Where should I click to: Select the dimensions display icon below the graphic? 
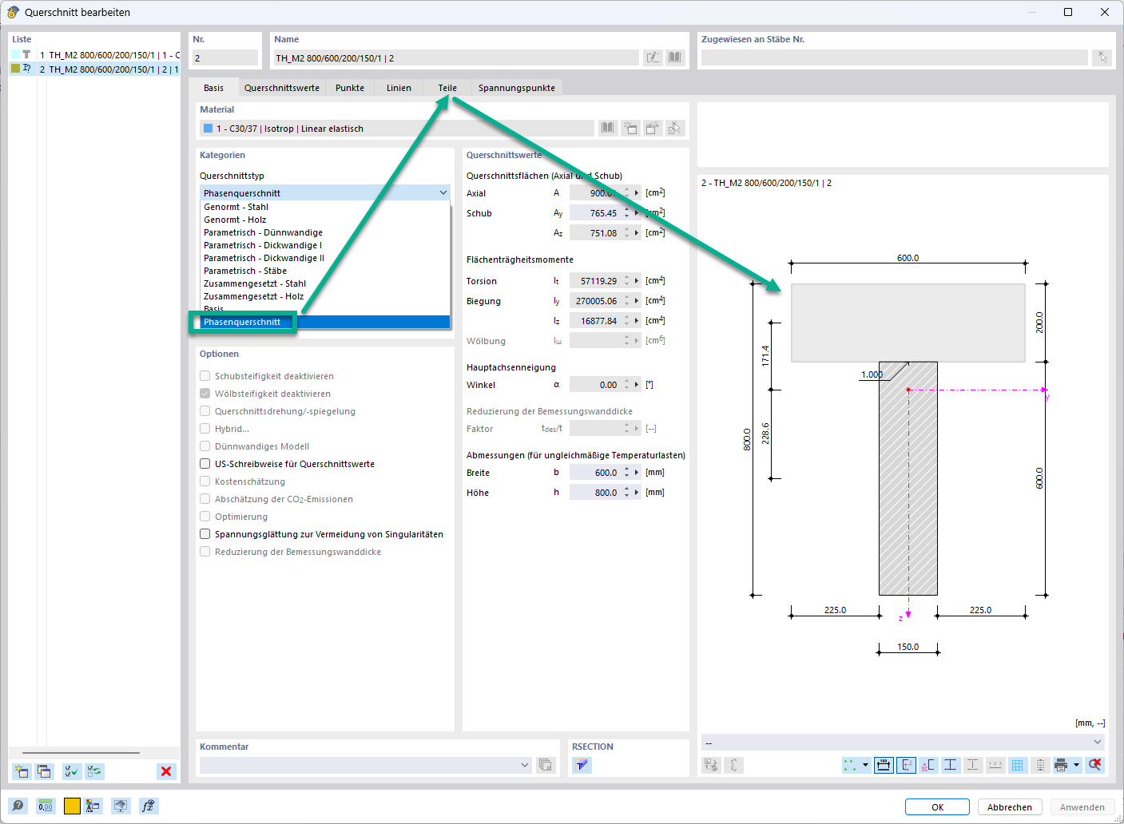(x=884, y=764)
